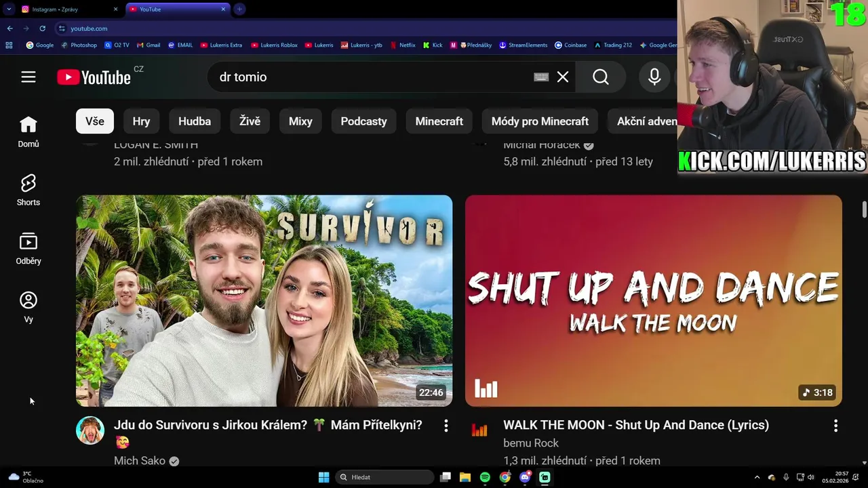Open Netflix bookmark
Image resolution: width=868 pixels, height=488 pixels.
402,45
